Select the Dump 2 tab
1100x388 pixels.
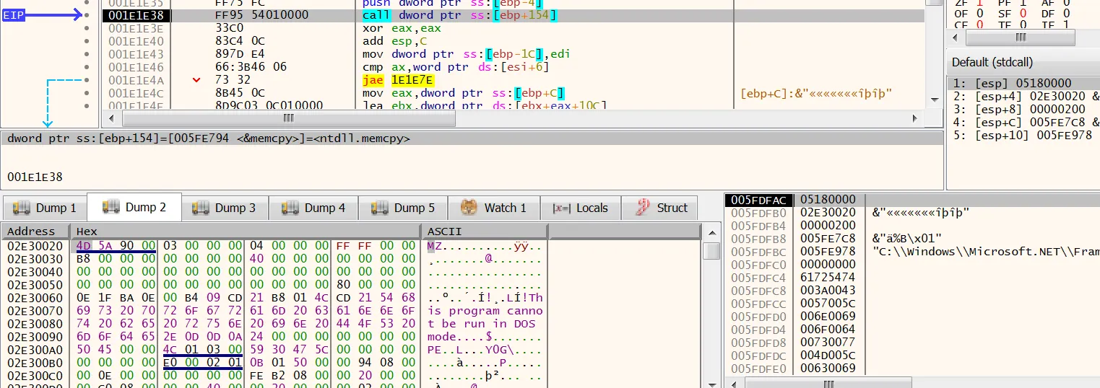pyautogui.click(x=134, y=207)
